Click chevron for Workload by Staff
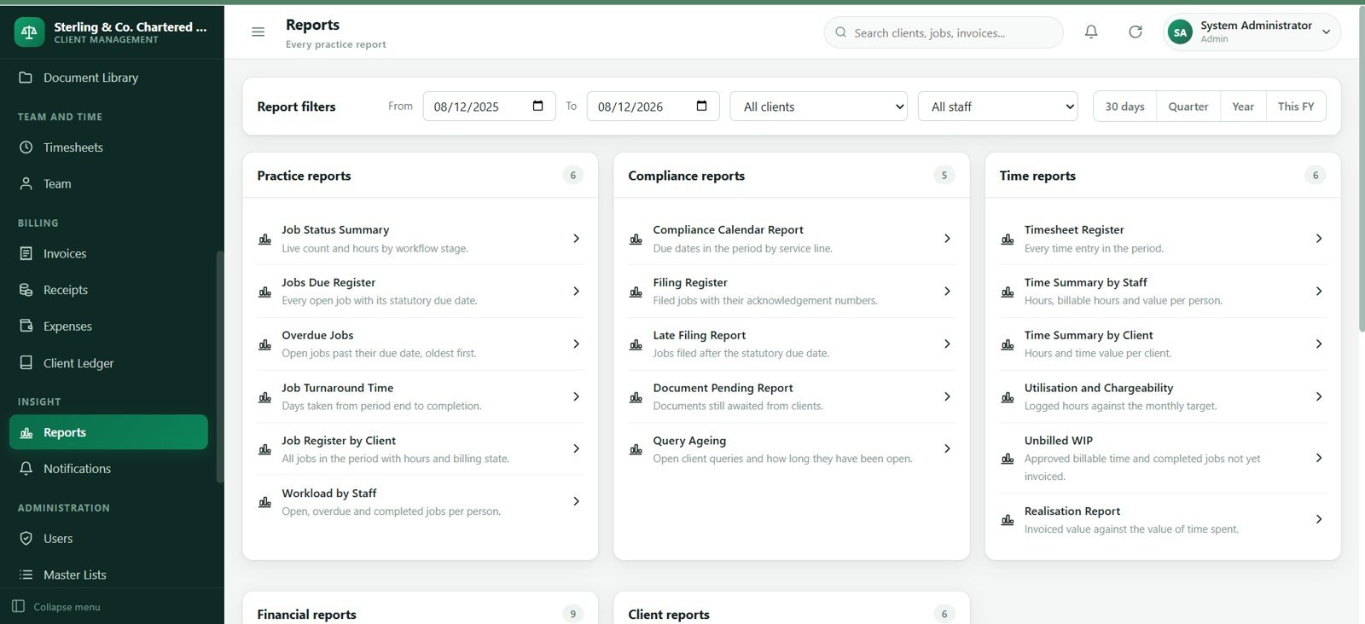Image resolution: width=1365 pixels, height=624 pixels. click(576, 502)
